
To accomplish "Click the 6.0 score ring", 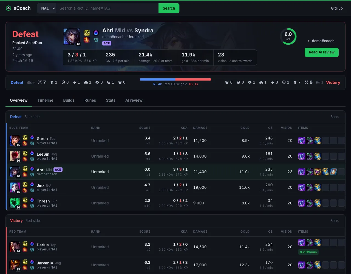I will pyautogui.click(x=288, y=36).
